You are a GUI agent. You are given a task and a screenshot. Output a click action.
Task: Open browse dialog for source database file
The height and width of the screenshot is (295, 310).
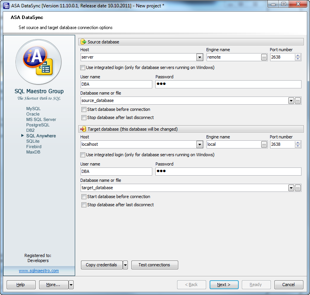(x=298, y=100)
